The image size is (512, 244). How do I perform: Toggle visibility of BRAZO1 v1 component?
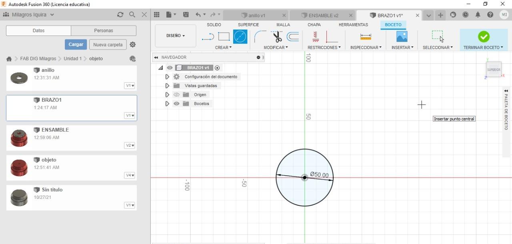point(170,68)
